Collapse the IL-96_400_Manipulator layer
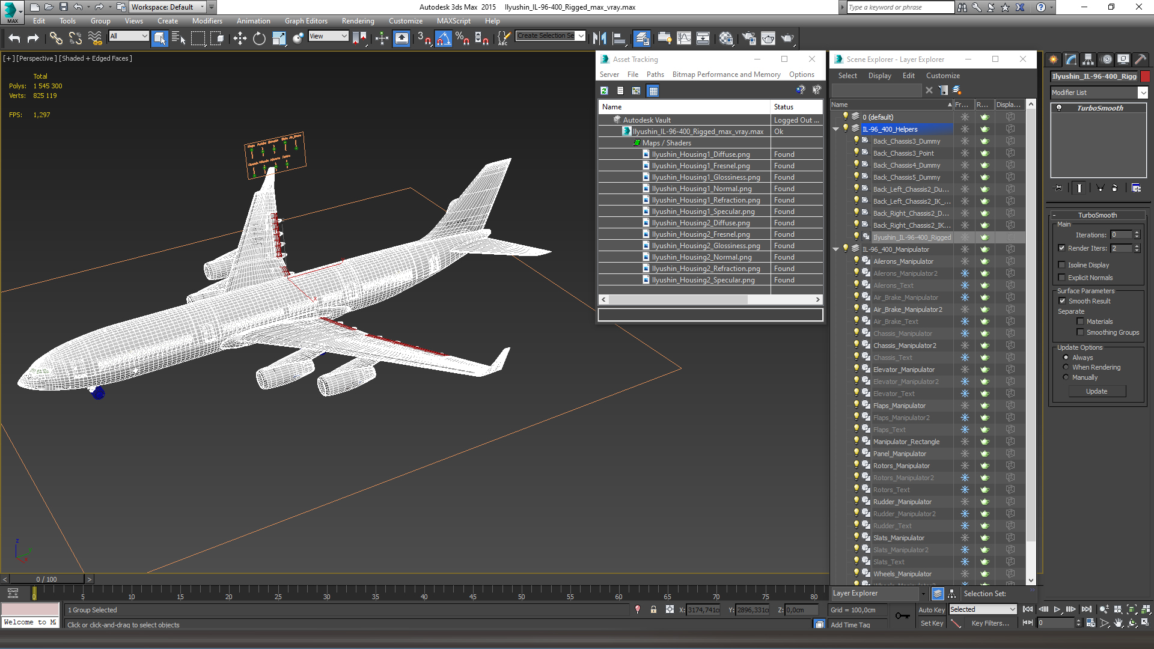Image resolution: width=1154 pixels, height=649 pixels. point(835,249)
